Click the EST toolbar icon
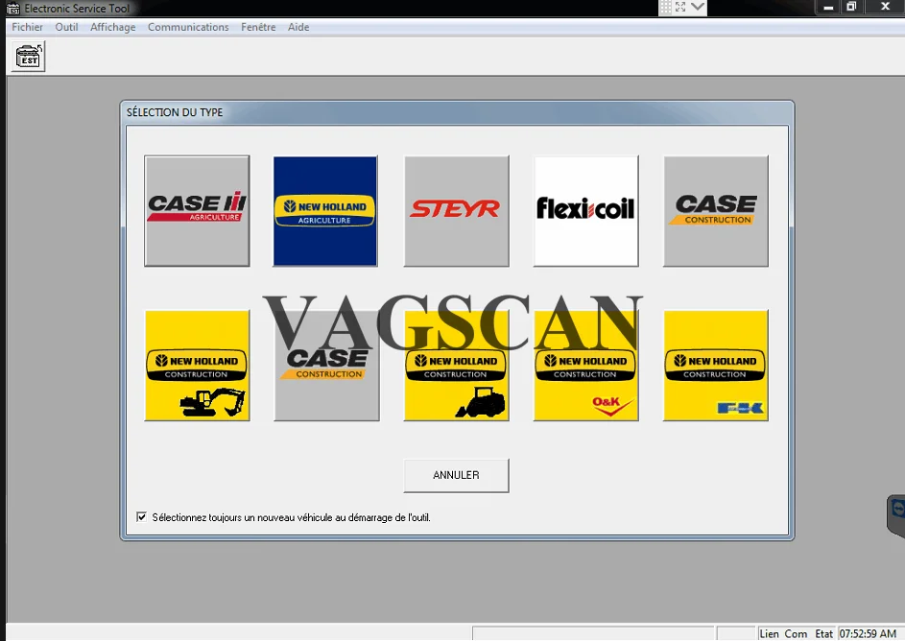Image resolution: width=905 pixels, height=641 pixels. 28,57
